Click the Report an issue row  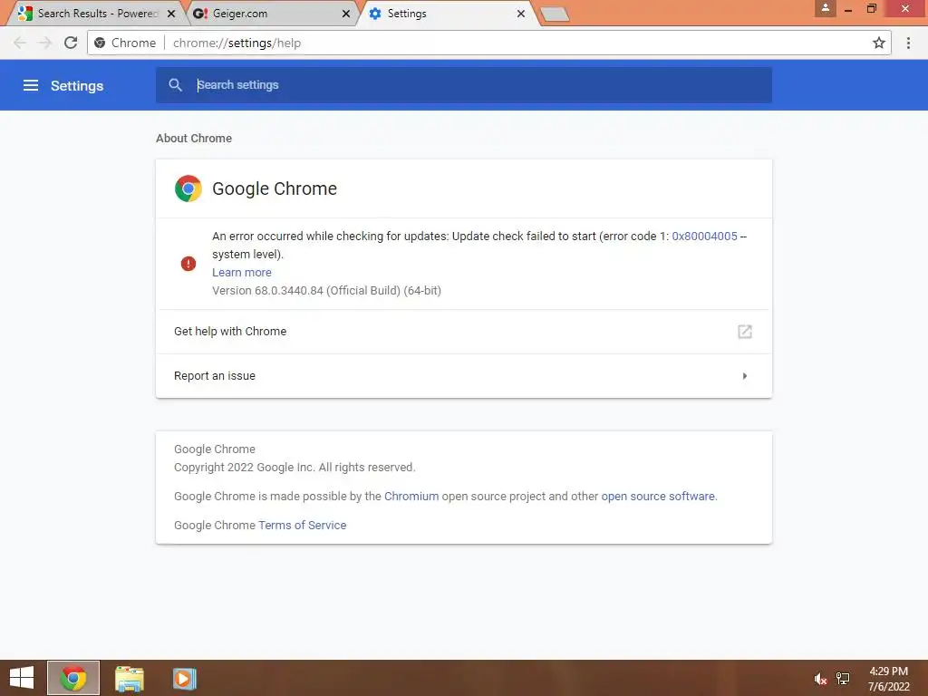[463, 376]
